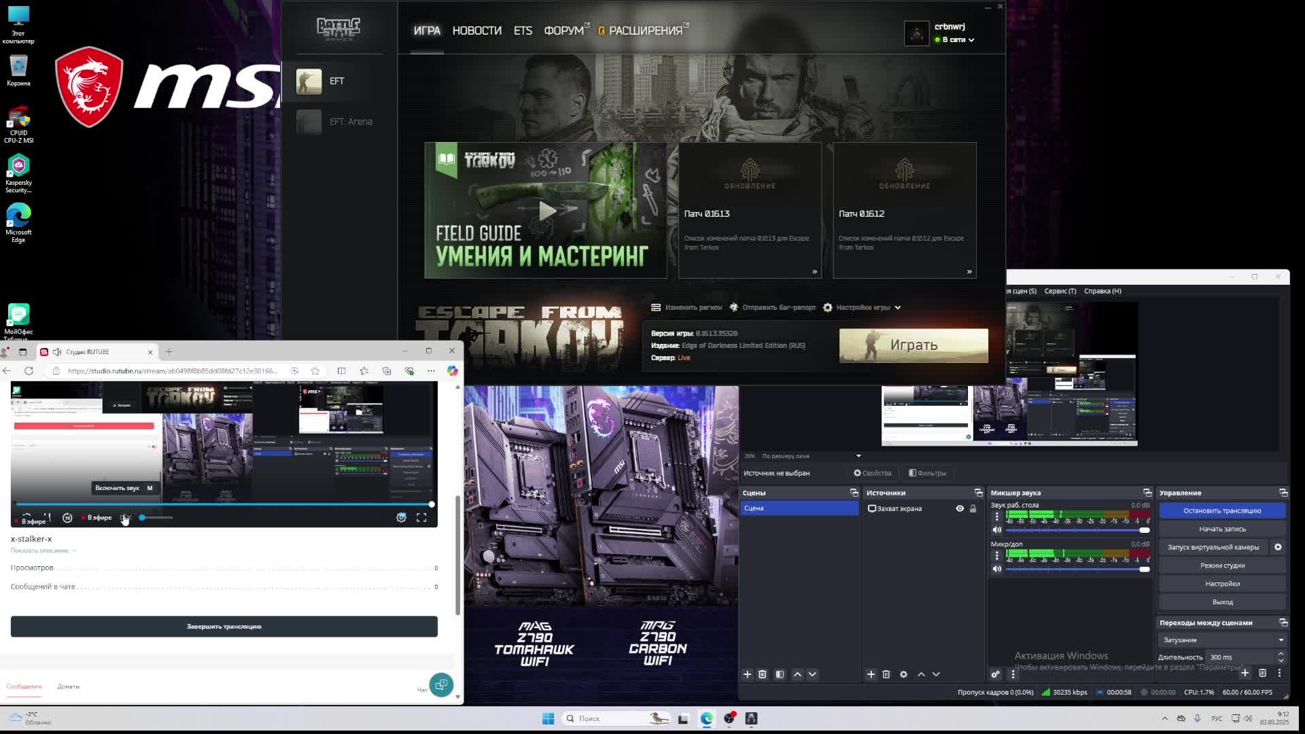Open the ИГРА tab in launcher

[427, 31]
